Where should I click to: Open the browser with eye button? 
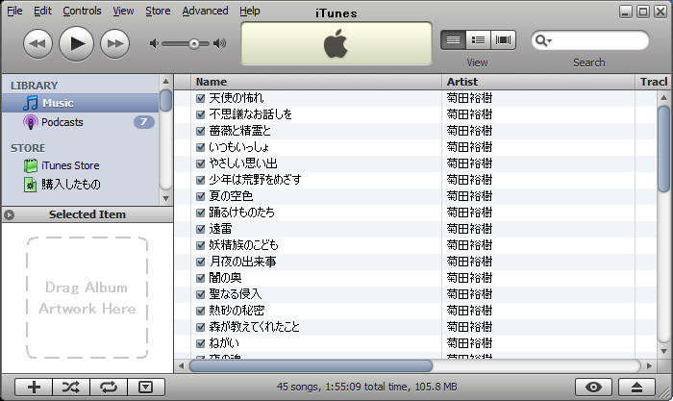click(x=593, y=388)
